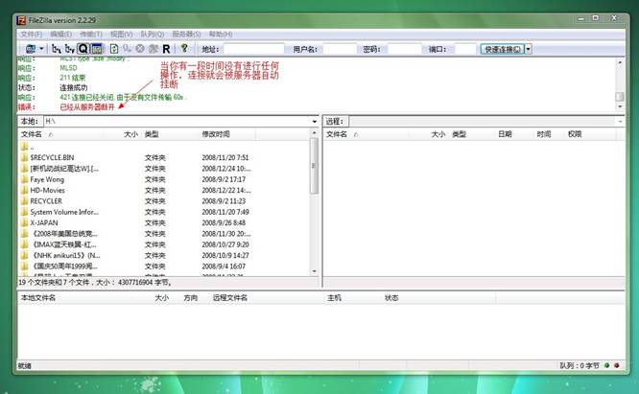This screenshot has width=639, height=394.
Task: Click the queue 状态 column header
Action: pyautogui.click(x=391, y=297)
